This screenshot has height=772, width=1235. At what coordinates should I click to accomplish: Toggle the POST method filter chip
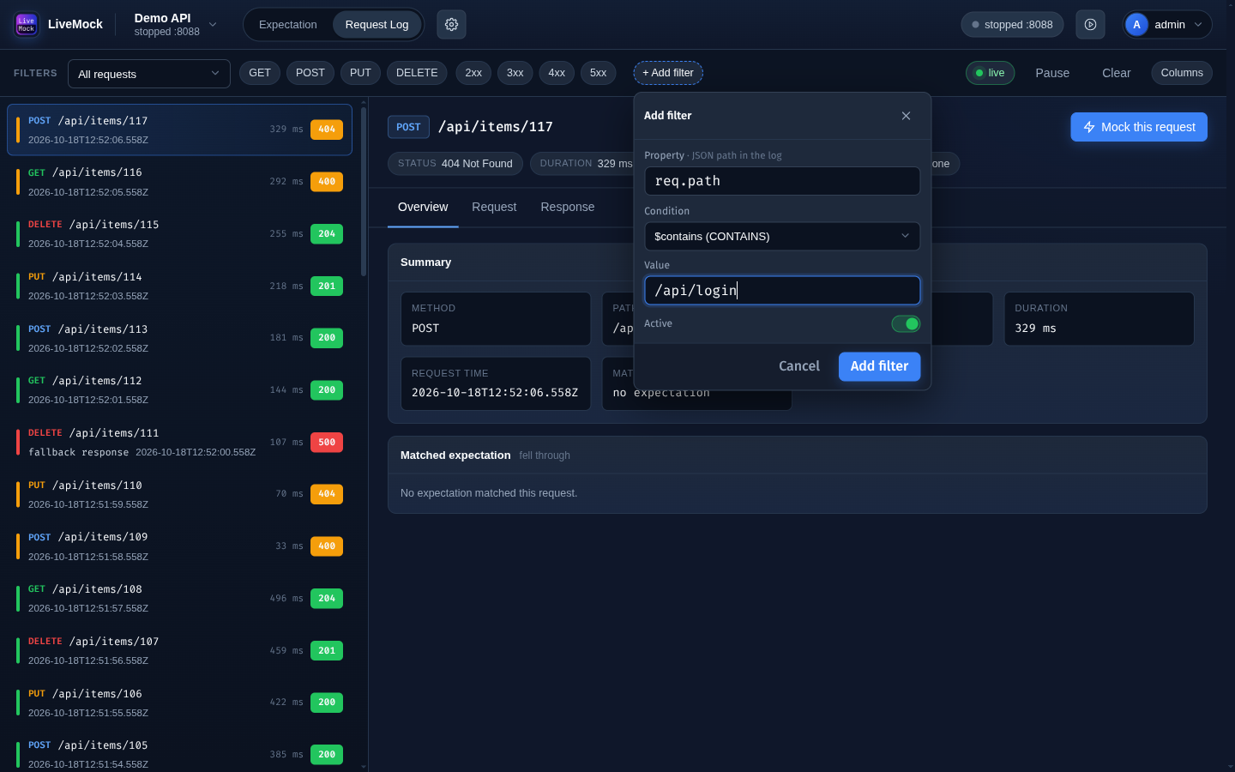(310, 73)
